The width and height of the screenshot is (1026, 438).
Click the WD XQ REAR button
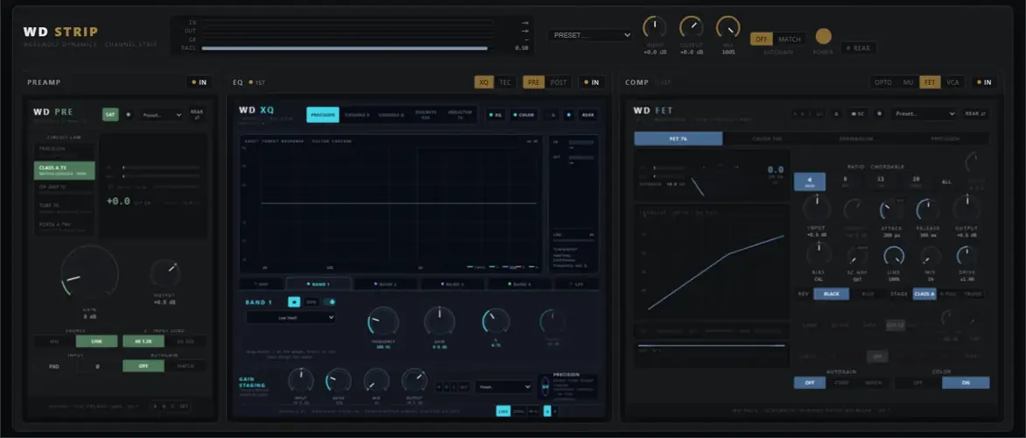(x=587, y=115)
